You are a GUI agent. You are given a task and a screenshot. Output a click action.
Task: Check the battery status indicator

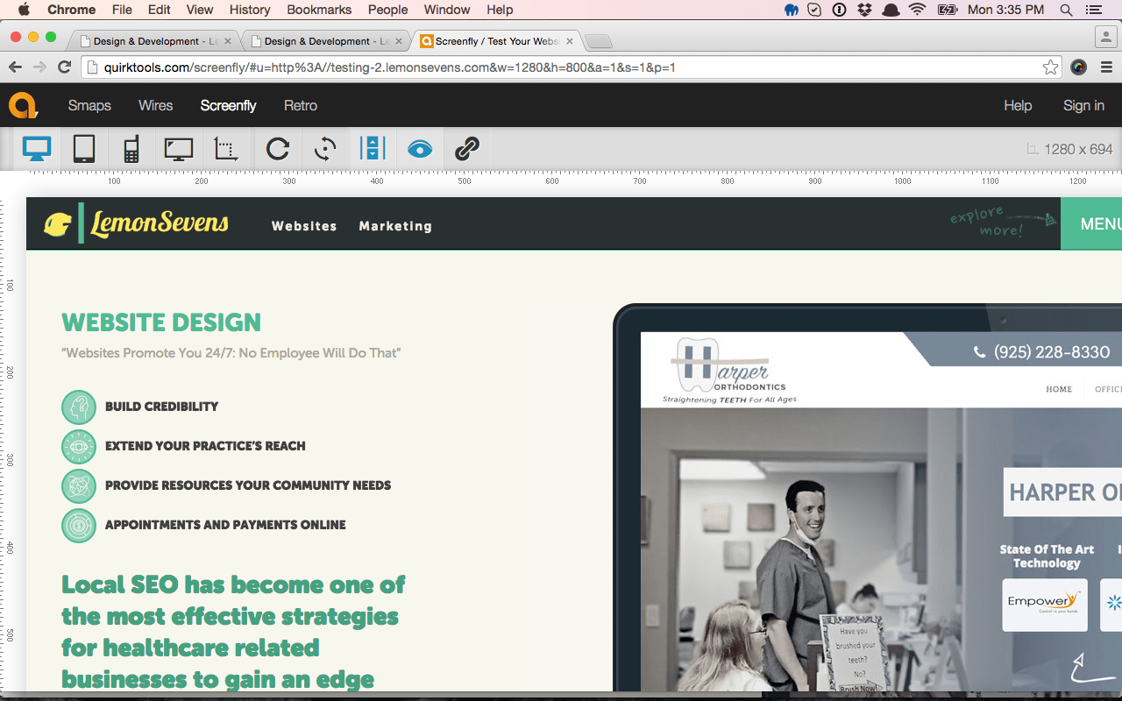click(x=948, y=11)
